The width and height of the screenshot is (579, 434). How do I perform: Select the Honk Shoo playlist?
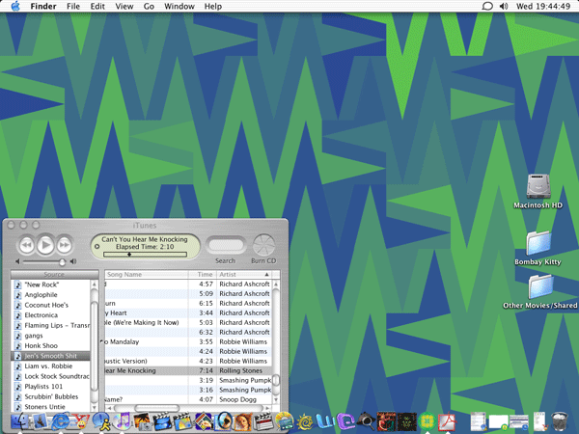click(51, 346)
